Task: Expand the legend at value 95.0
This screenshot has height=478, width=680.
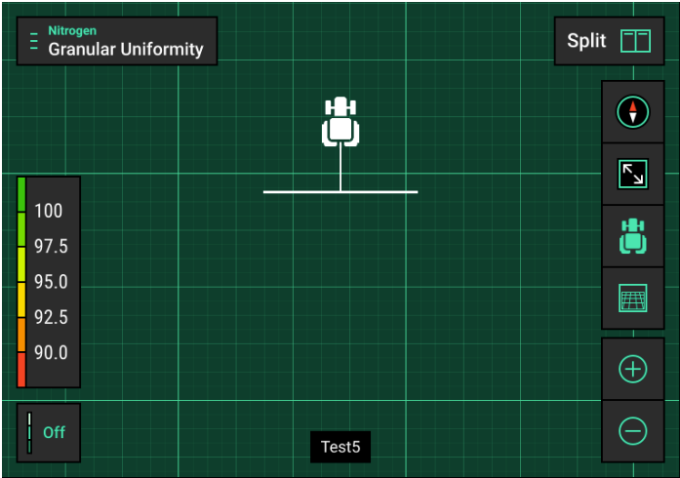Action: tap(51, 282)
